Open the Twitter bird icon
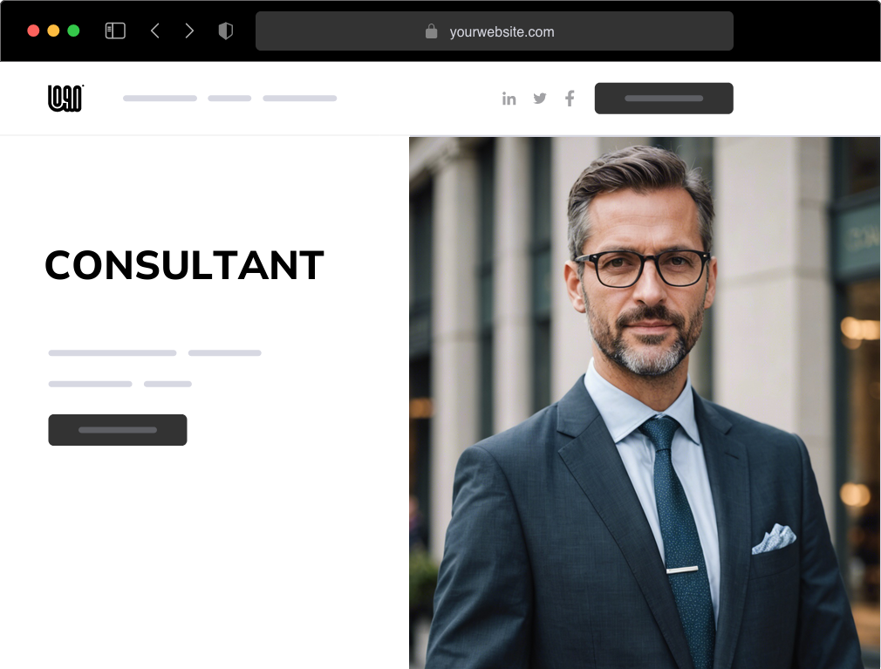The image size is (881, 669). coord(539,99)
